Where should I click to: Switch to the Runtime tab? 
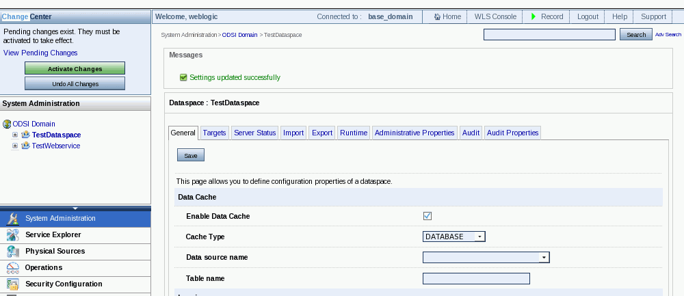[x=354, y=133]
